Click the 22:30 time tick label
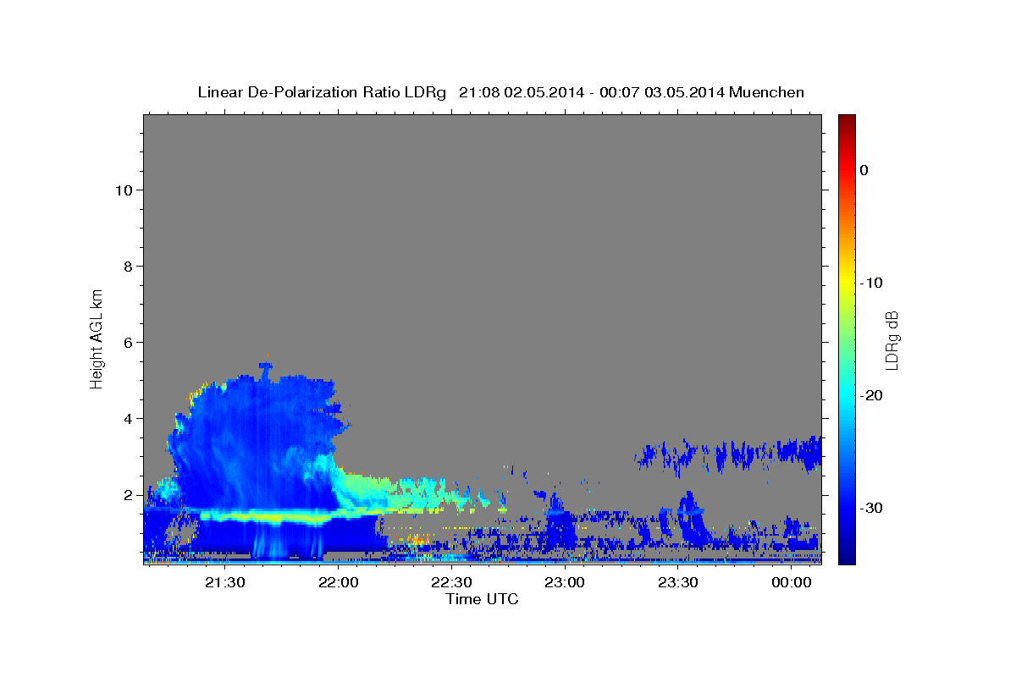 [x=451, y=583]
